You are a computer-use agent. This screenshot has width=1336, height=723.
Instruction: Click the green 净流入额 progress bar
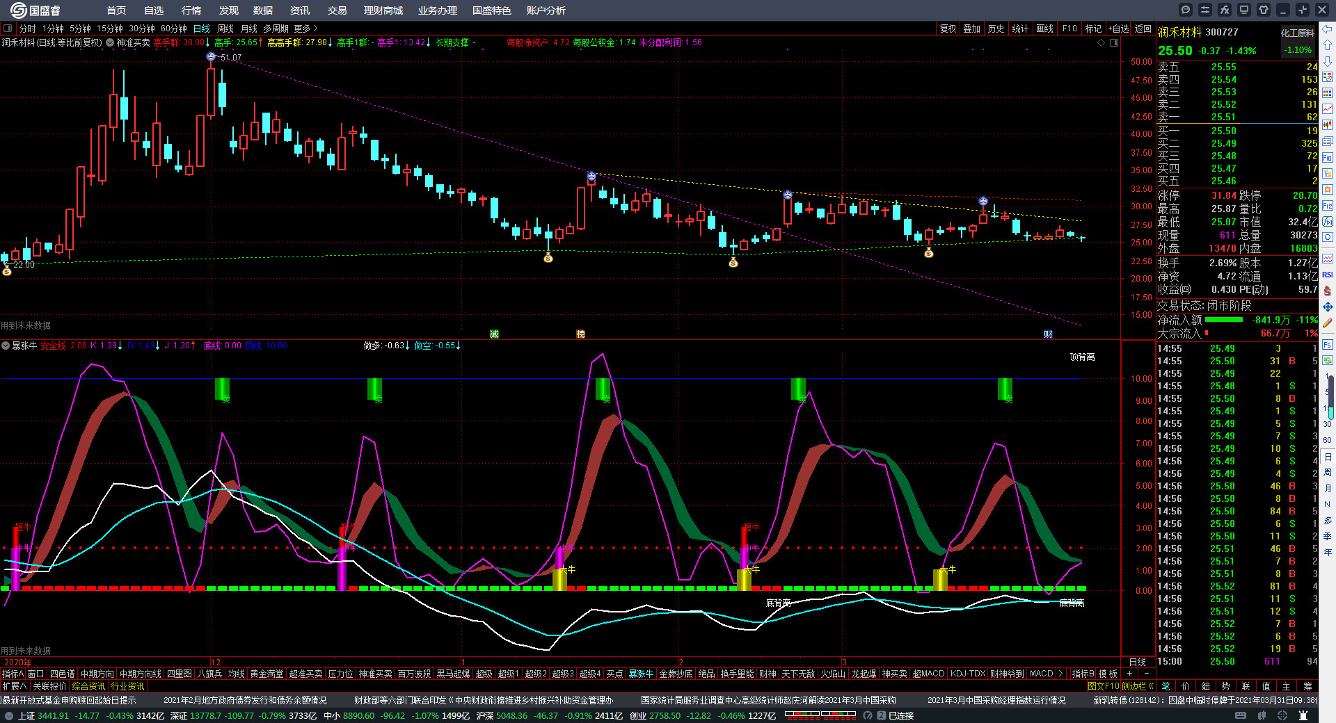pyautogui.click(x=1223, y=320)
